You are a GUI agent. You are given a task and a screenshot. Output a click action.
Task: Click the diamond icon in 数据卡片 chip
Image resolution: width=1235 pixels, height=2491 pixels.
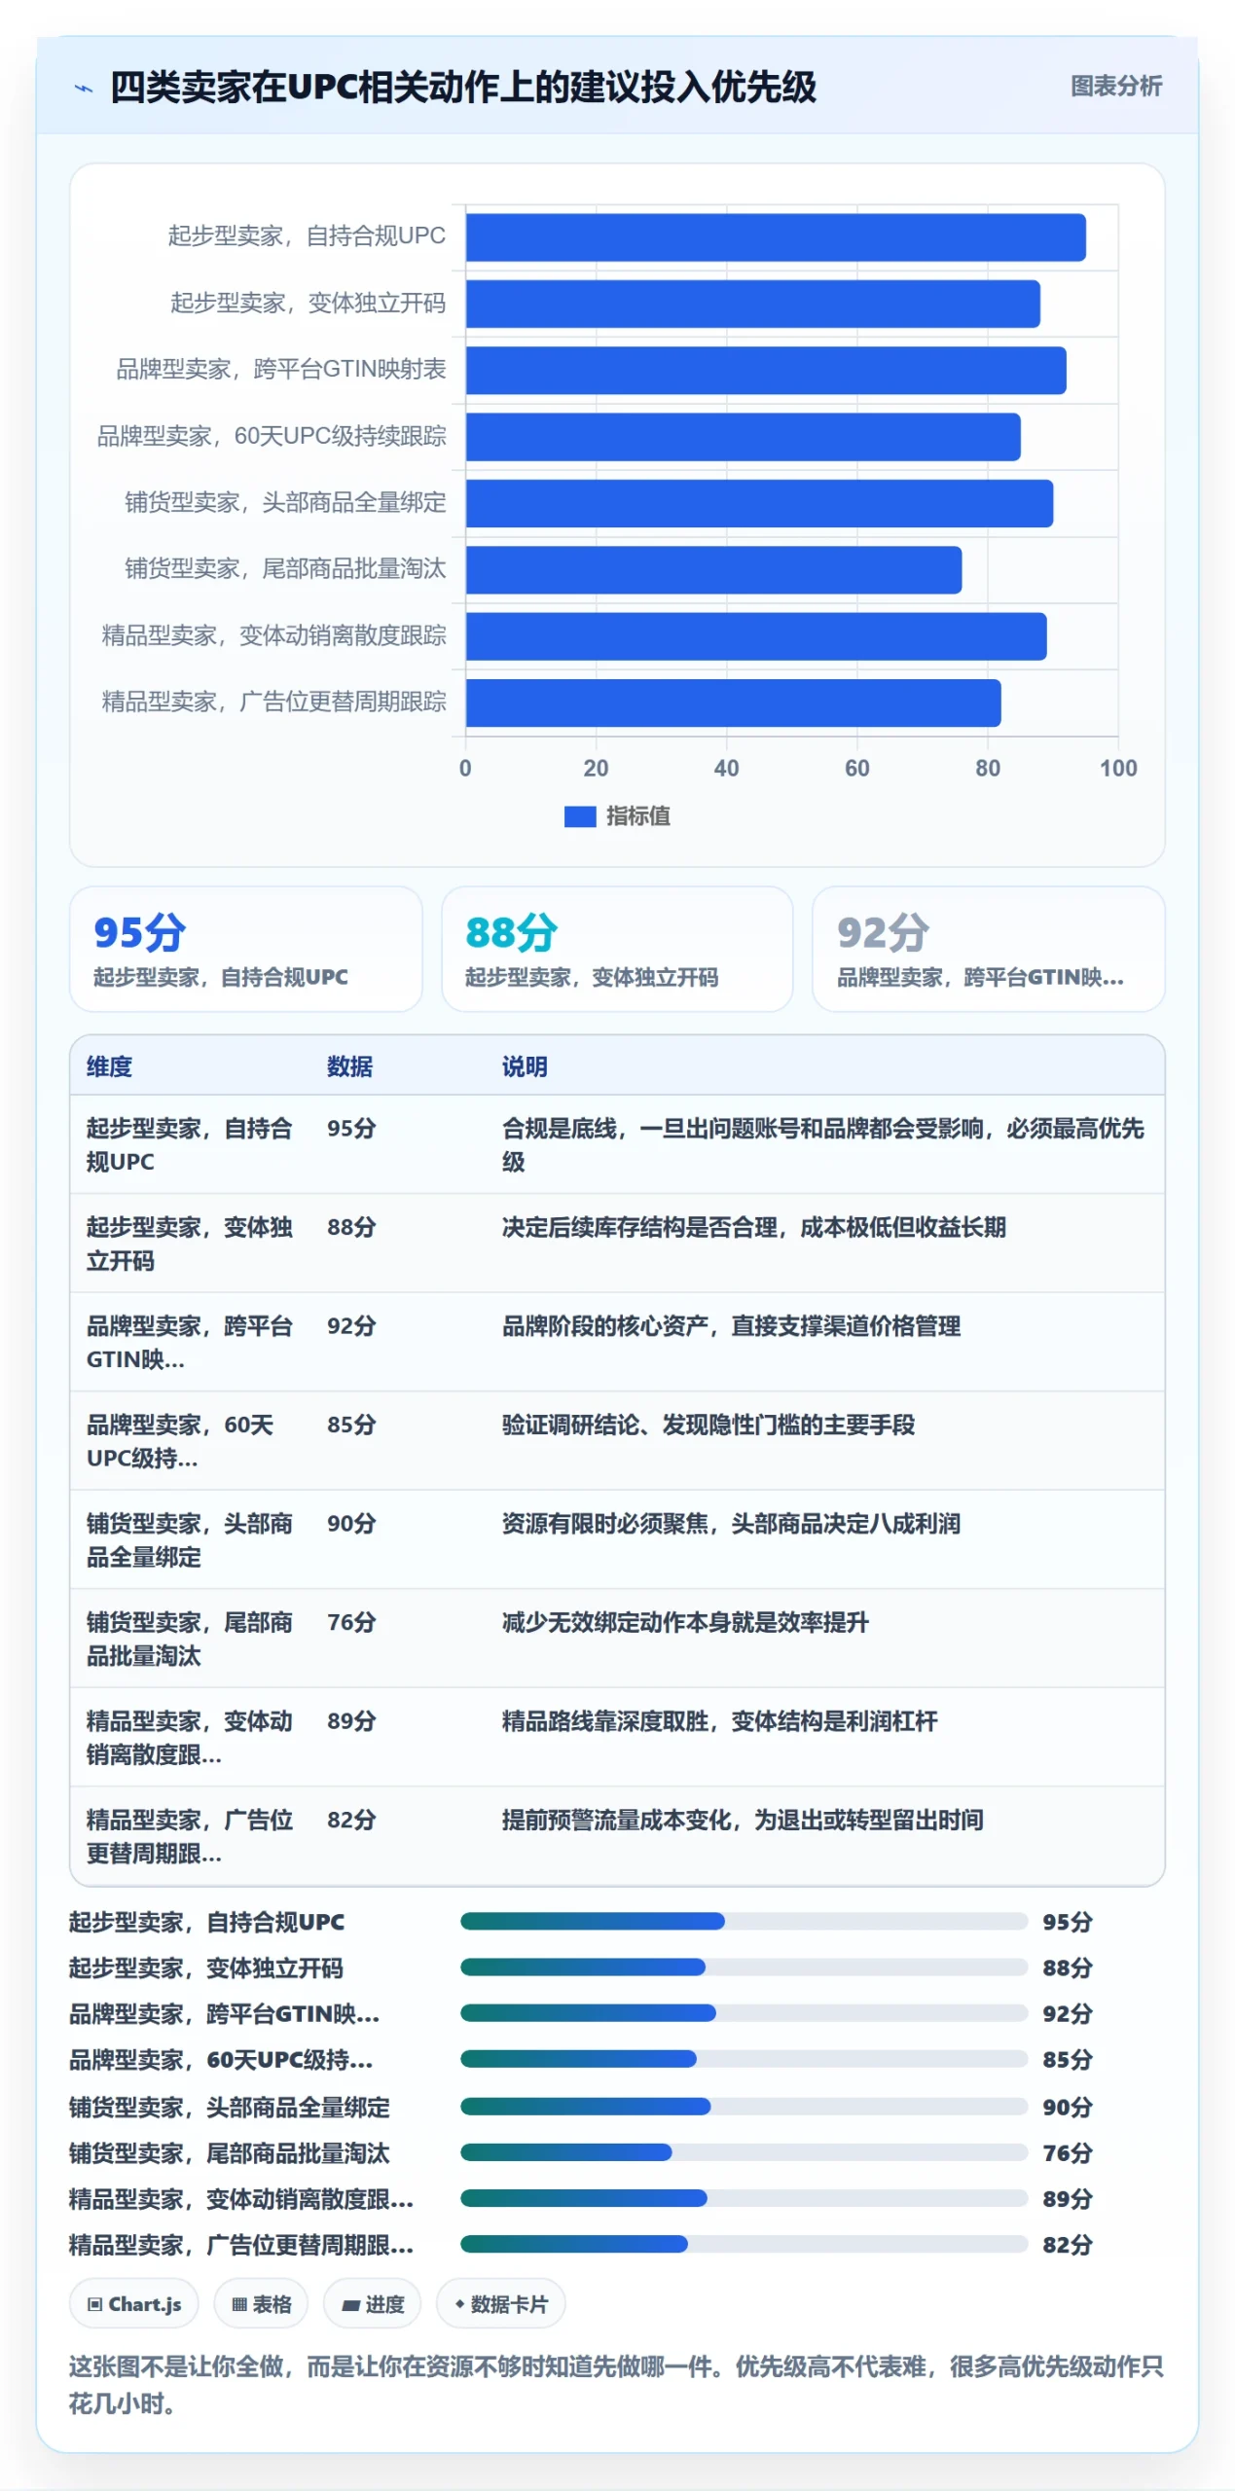(459, 2303)
